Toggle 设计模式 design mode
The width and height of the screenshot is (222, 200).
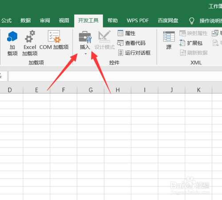coord(104,40)
